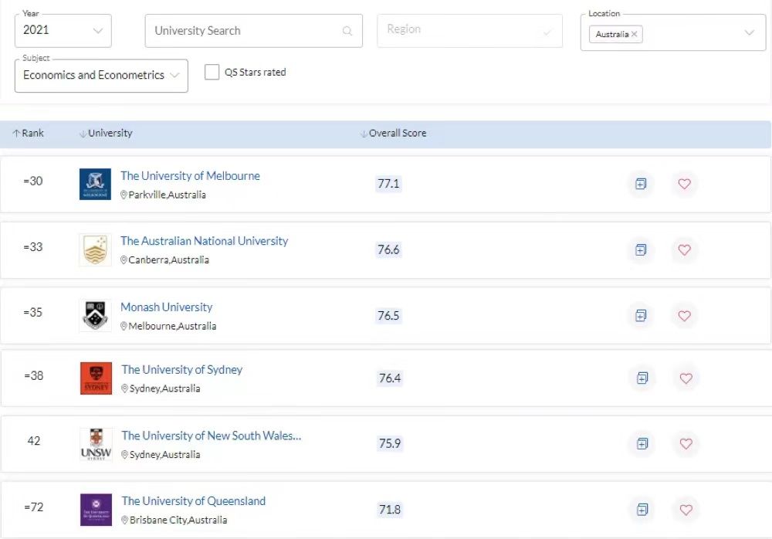Favorite The University of Queensland heart icon
Image resolution: width=772 pixels, height=539 pixels.
point(686,510)
